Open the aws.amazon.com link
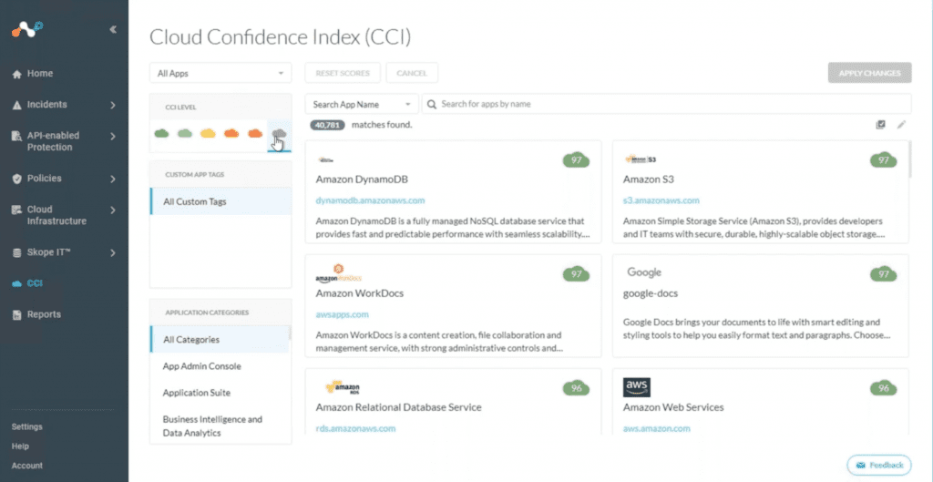Image resolution: width=933 pixels, height=482 pixels. pos(656,428)
